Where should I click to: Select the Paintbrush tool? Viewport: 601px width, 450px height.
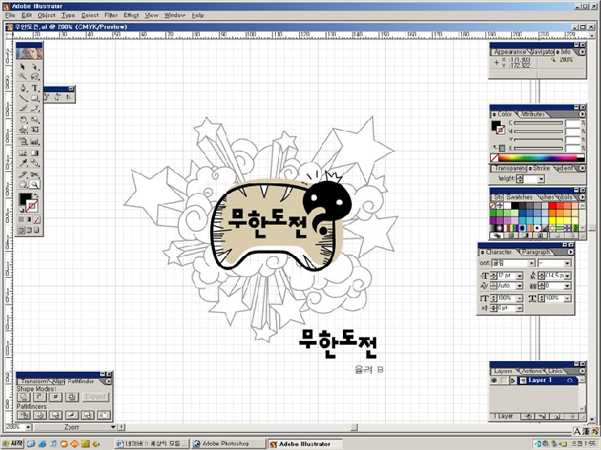[x=23, y=108]
